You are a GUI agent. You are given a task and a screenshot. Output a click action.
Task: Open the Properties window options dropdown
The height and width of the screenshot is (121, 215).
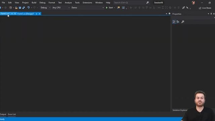[208, 14]
